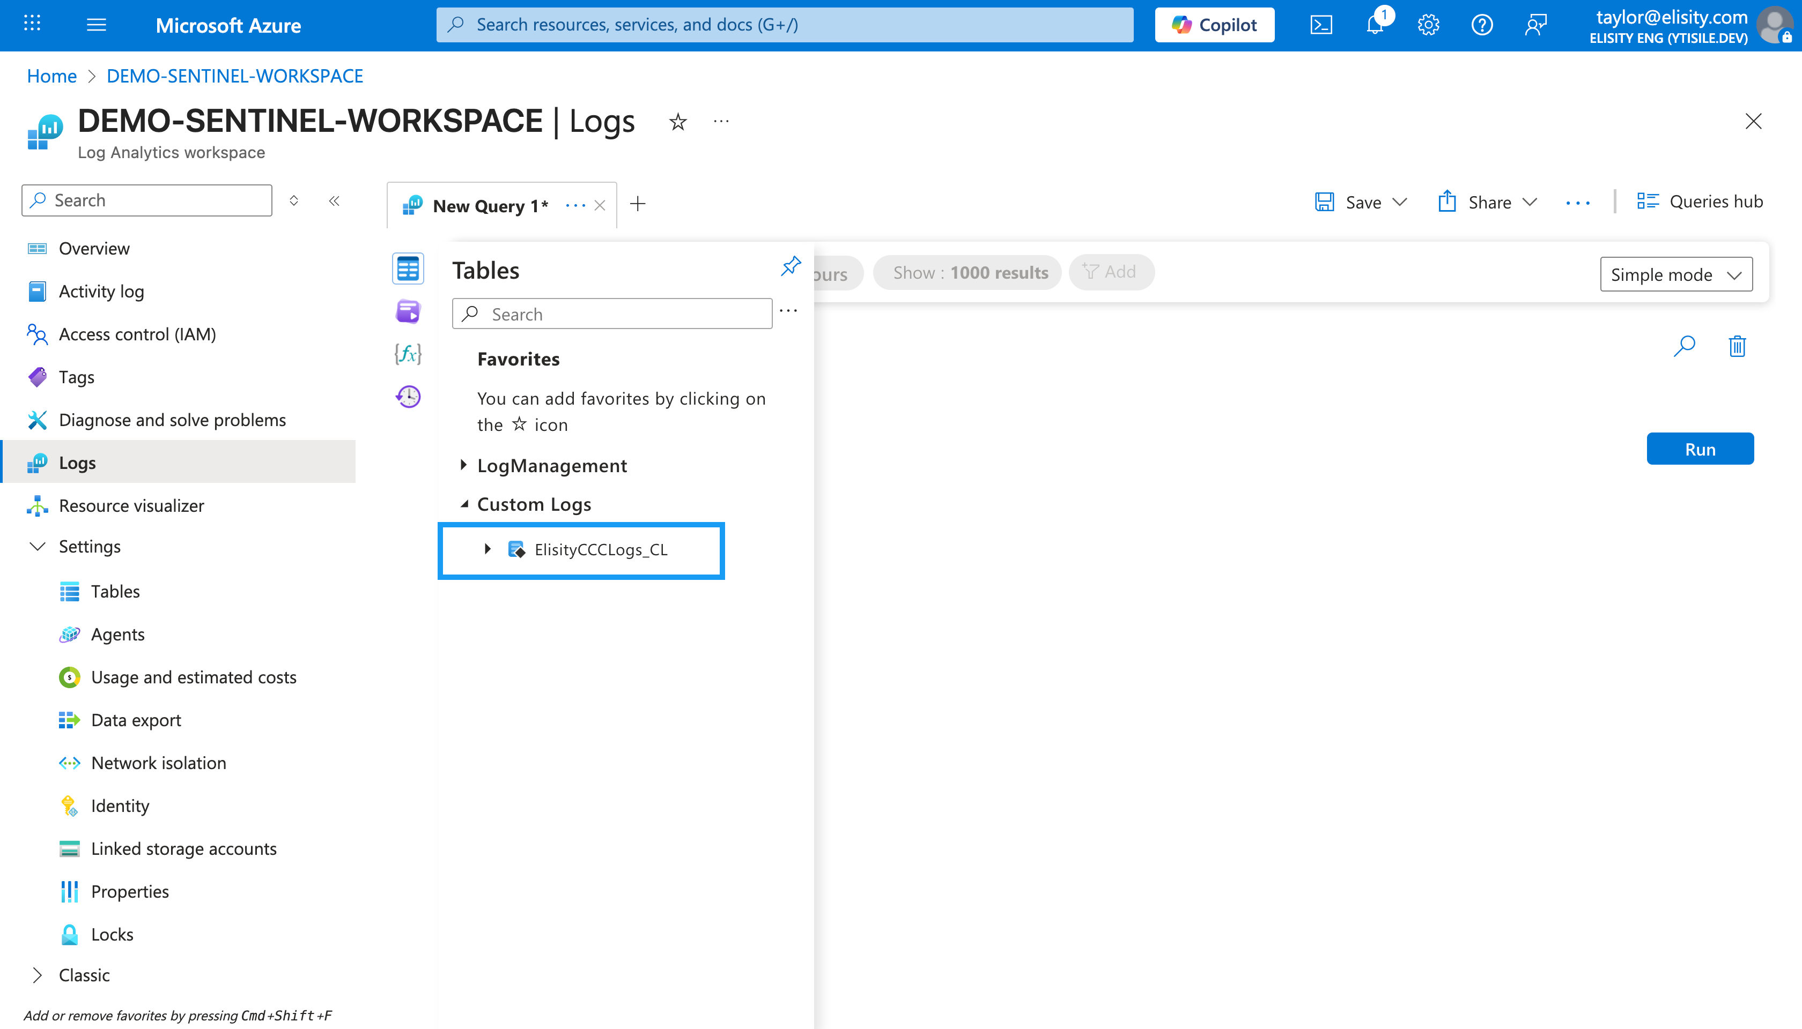The image size is (1802, 1029).
Task: Click the trash delete icon in query editor
Action: click(1737, 346)
